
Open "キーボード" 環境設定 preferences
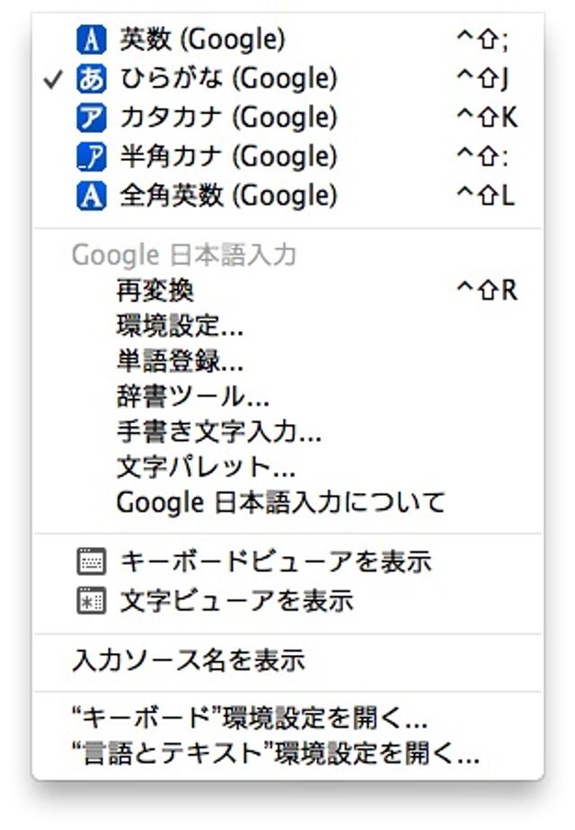[250, 719]
